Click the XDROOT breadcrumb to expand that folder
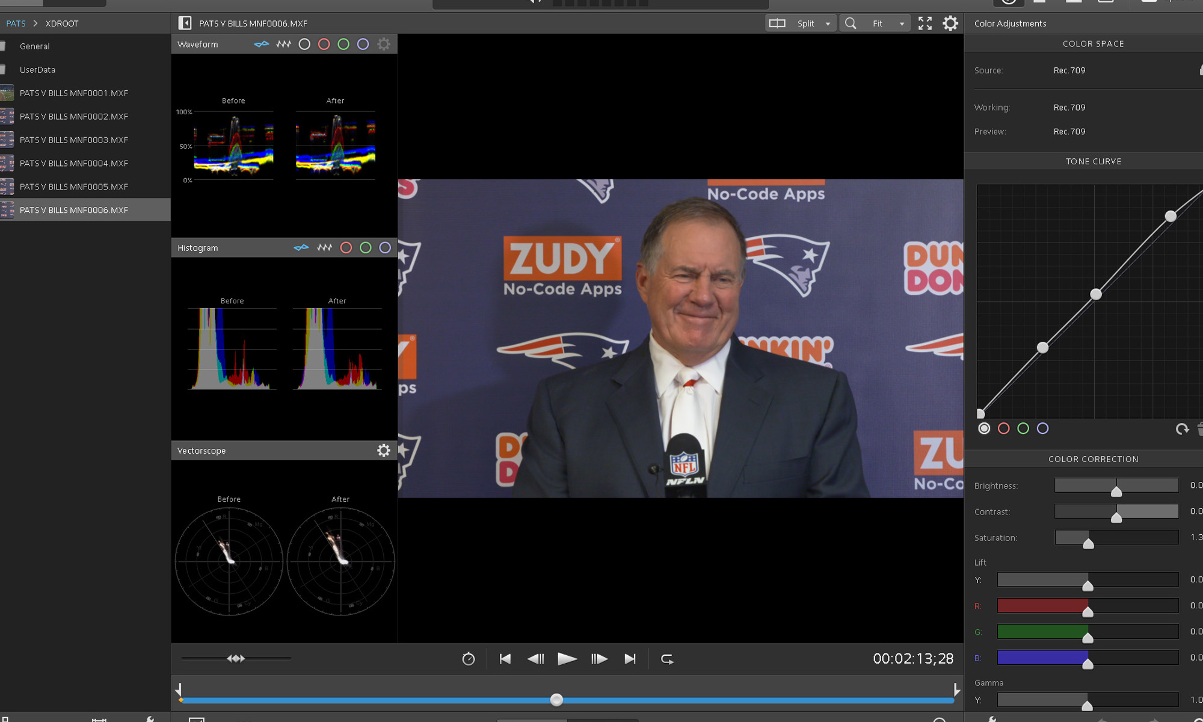This screenshot has height=722, width=1203. [61, 23]
